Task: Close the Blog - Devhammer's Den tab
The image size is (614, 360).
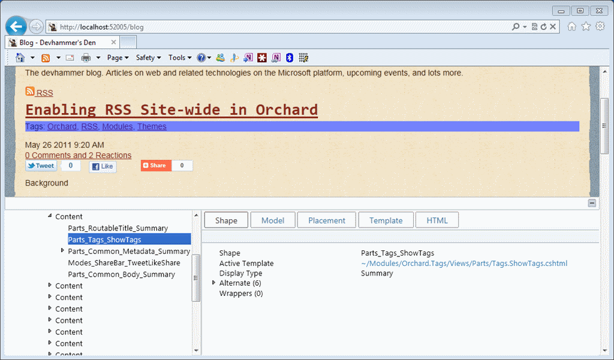Action: pyautogui.click(x=113, y=43)
